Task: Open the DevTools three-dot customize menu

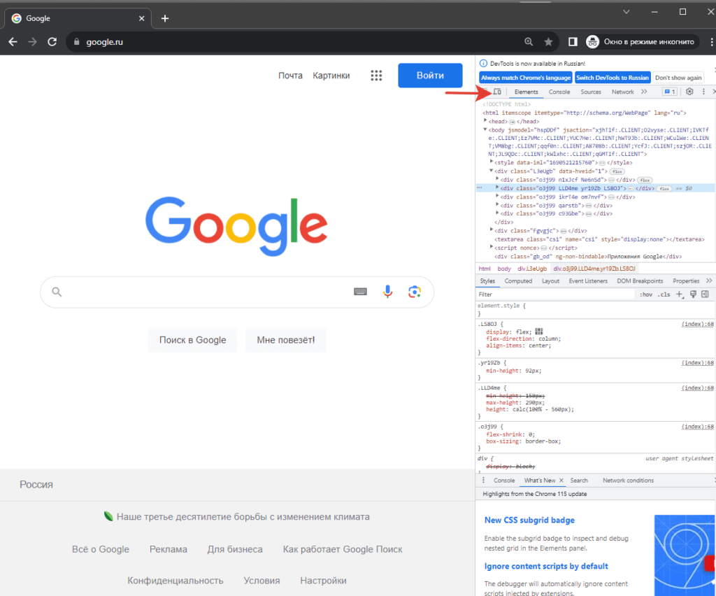Action: click(703, 92)
